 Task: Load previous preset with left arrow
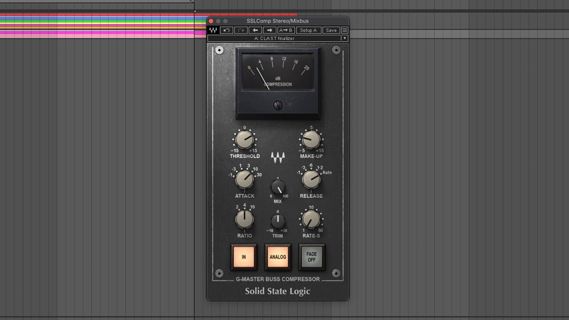pyautogui.click(x=255, y=30)
